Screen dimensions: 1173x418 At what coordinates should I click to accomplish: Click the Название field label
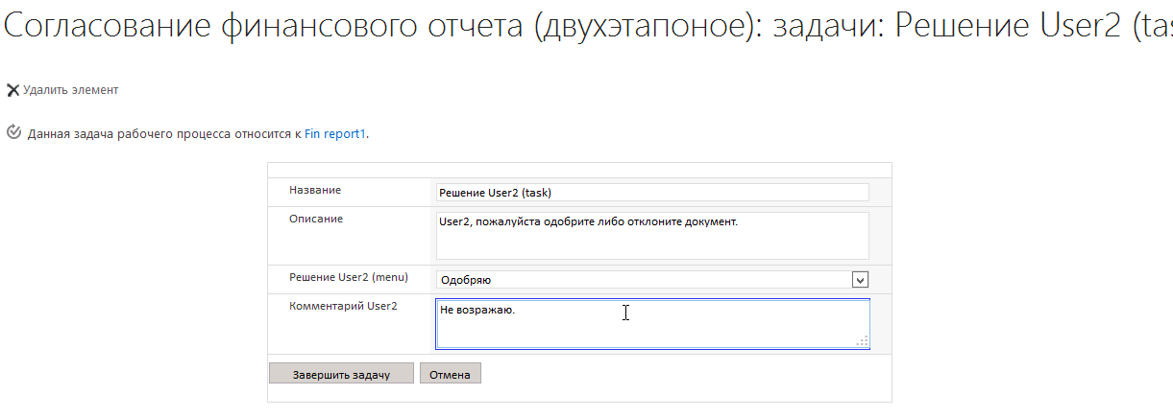(x=315, y=191)
